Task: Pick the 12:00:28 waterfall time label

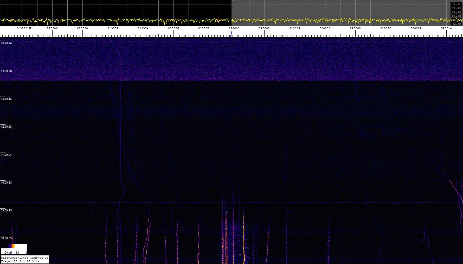Action: 6,127
